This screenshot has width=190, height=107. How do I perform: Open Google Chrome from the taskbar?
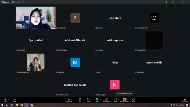point(22,105)
